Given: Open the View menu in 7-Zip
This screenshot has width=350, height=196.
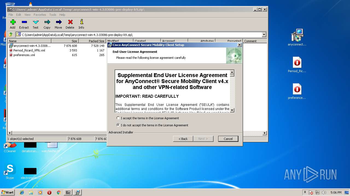Looking at the screenshot, I should 27,15.
